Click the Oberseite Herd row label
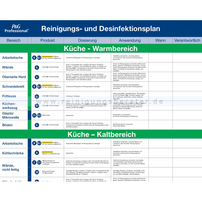The image size is (202, 202). click(x=14, y=77)
